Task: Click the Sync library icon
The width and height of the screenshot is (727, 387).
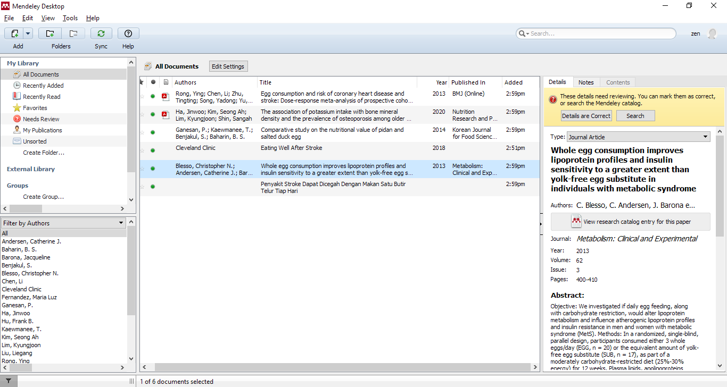Action: 101,33
